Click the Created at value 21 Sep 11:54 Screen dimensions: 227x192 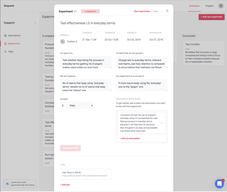click(x=89, y=40)
